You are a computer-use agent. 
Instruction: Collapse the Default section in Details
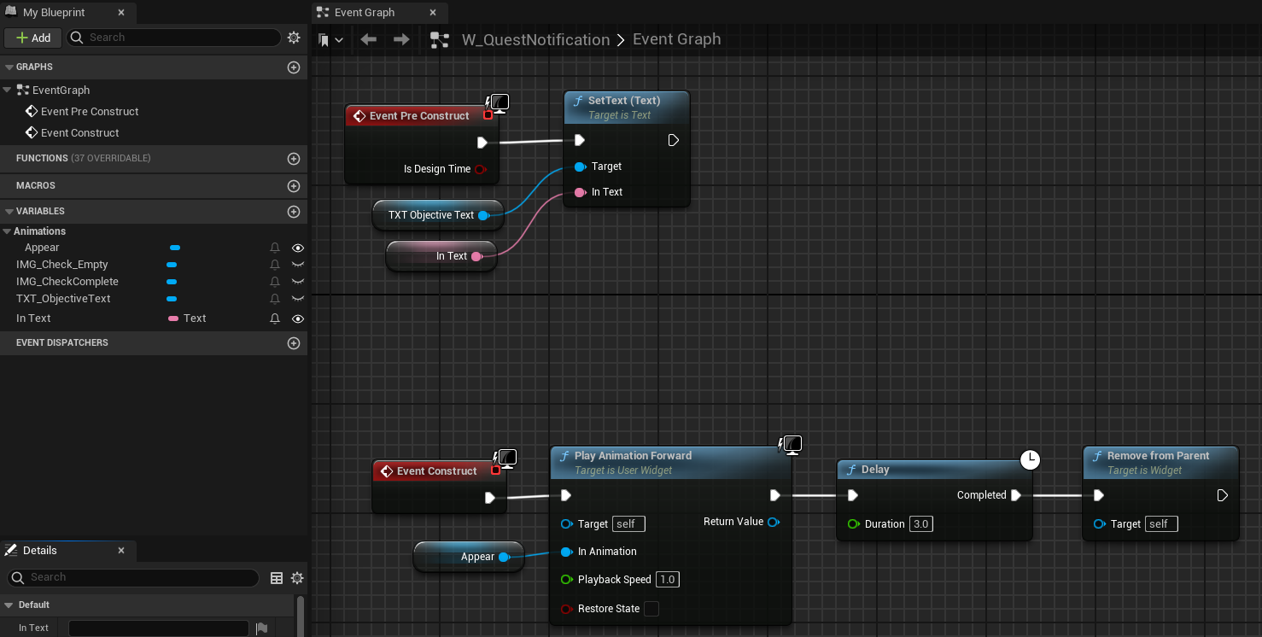click(9, 605)
